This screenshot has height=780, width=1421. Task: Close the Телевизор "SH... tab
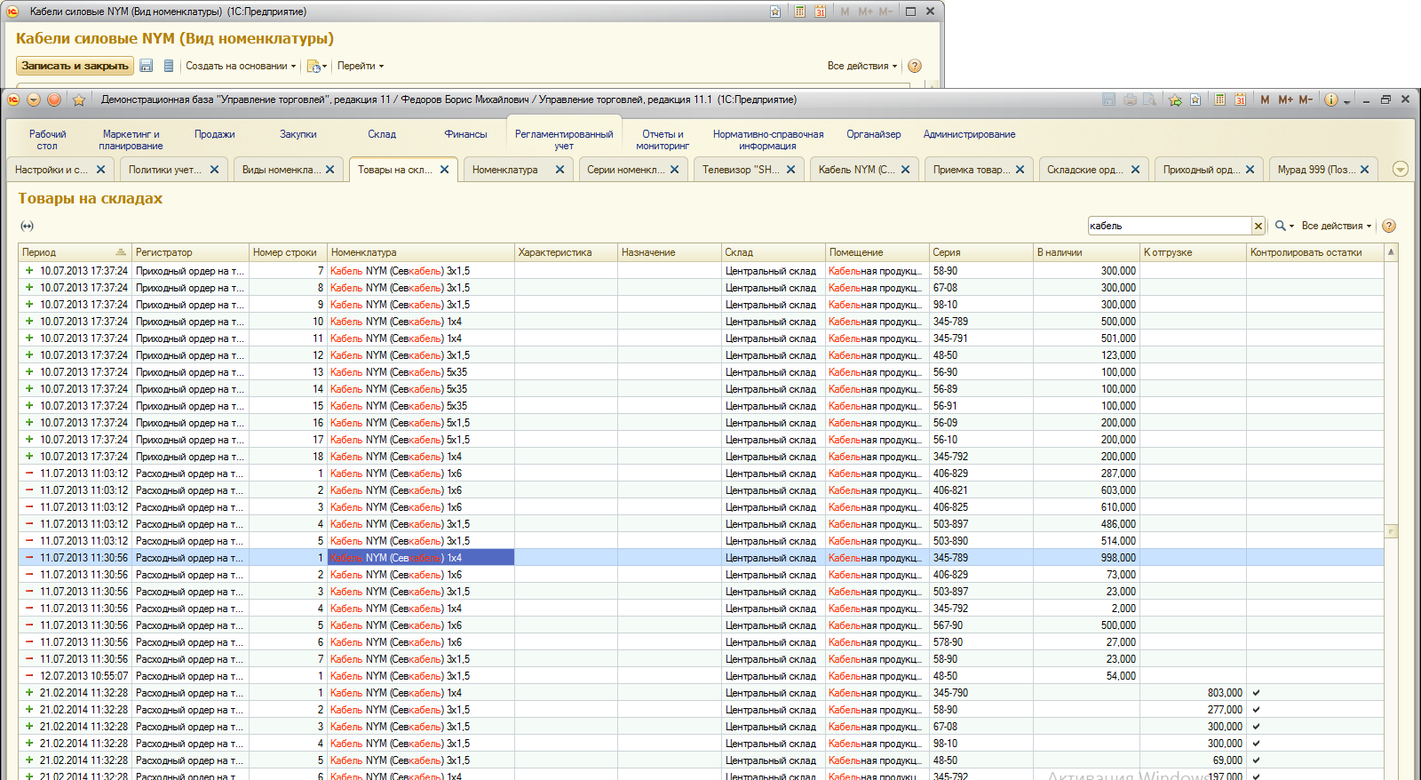pyautogui.click(x=790, y=170)
